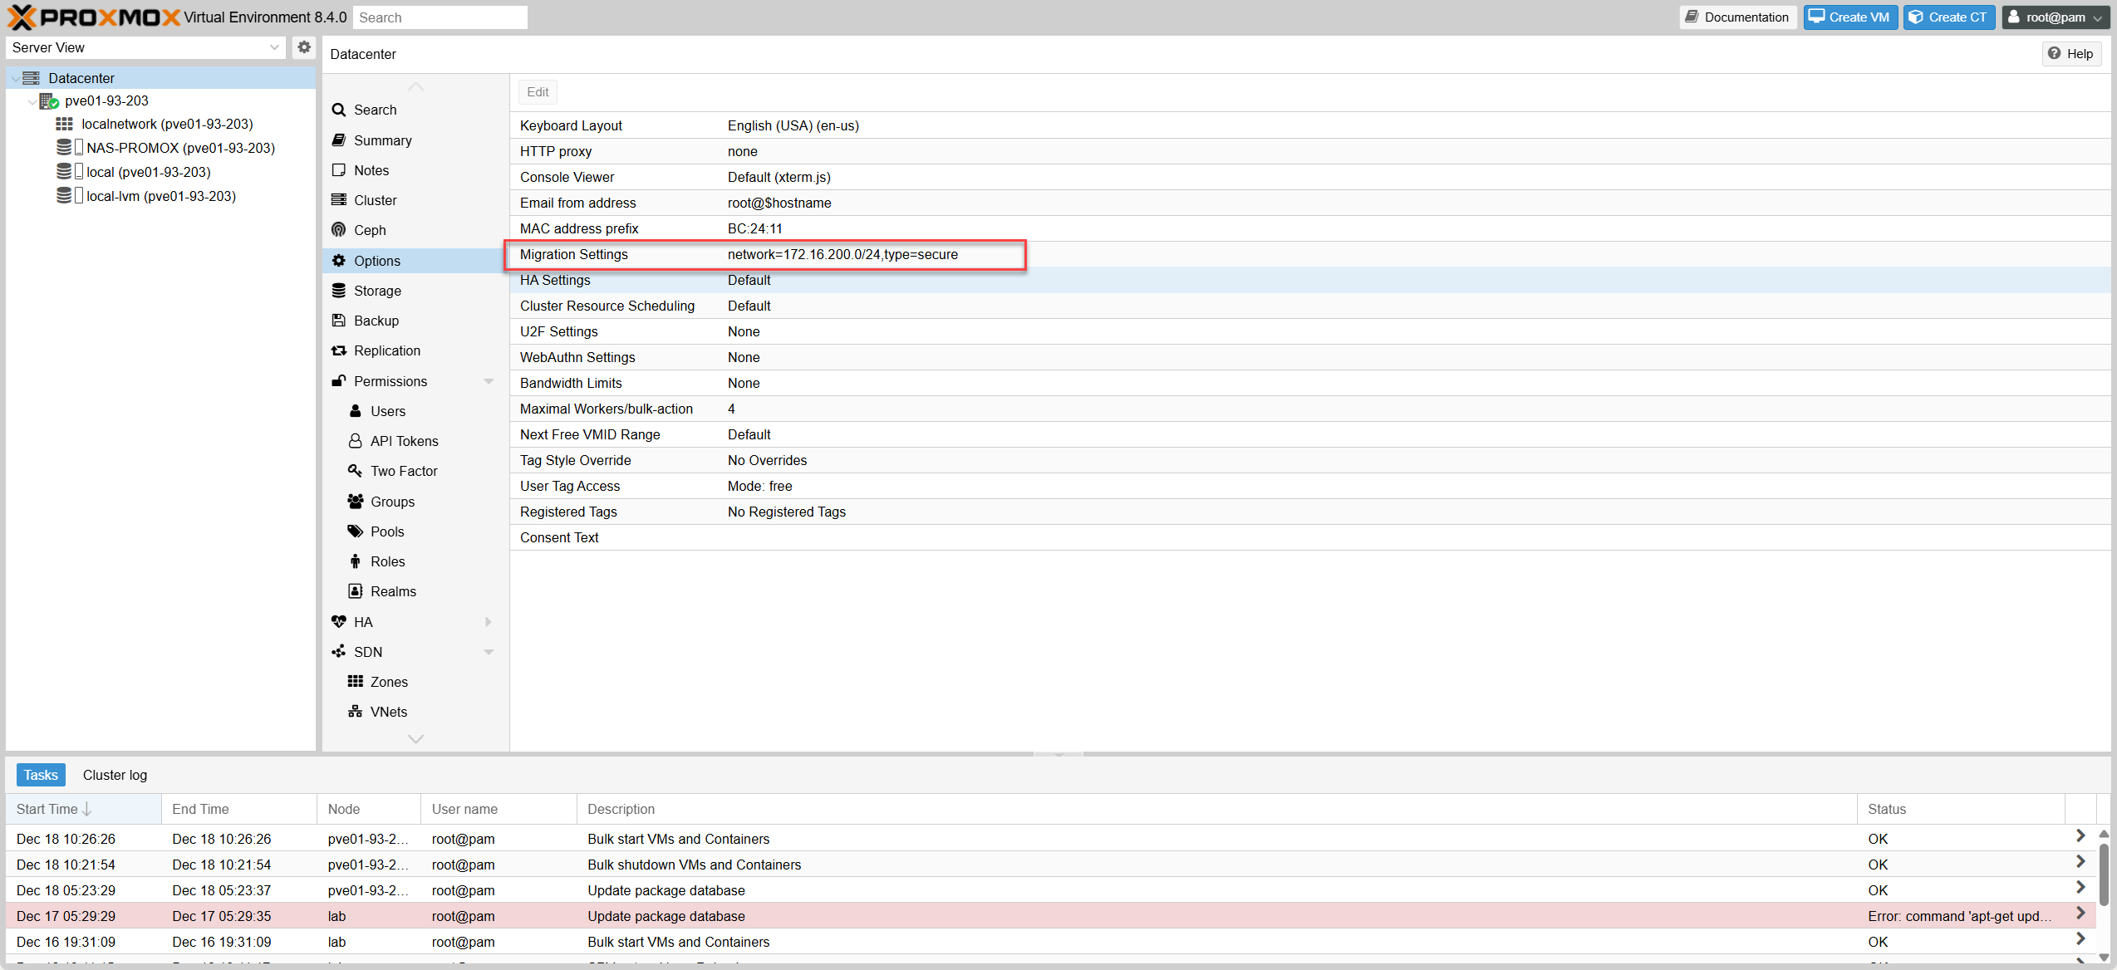Open the Search panel in the Datacenter menu
The height and width of the screenshot is (970, 2117).
click(376, 110)
